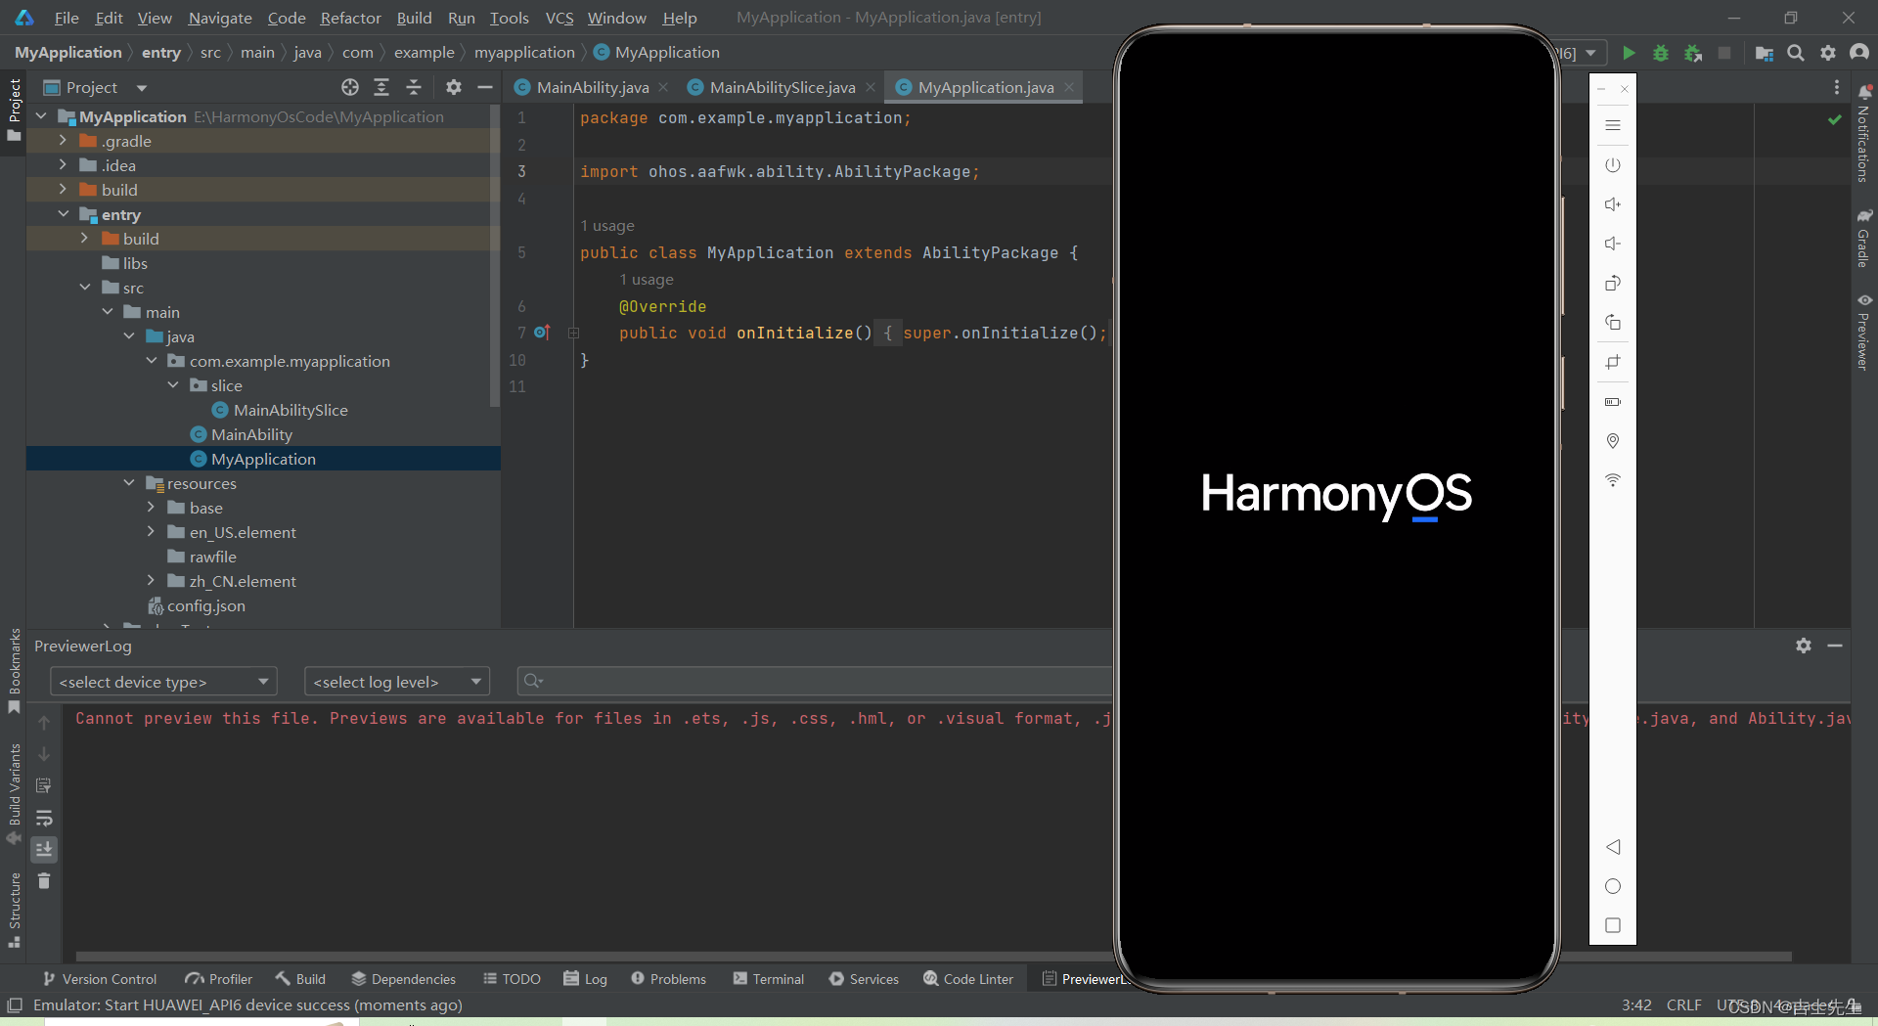Toggle soft-wrap in the PreviewerLog

tap(44, 818)
